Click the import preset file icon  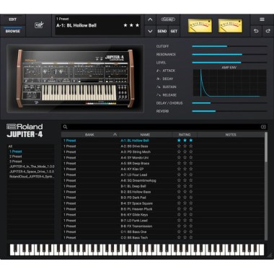tap(39, 25)
